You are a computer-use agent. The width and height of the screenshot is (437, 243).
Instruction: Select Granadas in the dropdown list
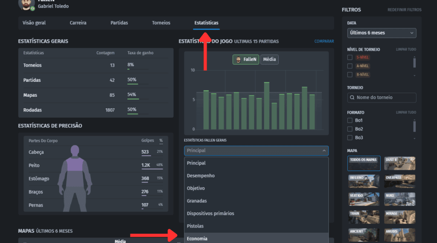(256, 201)
